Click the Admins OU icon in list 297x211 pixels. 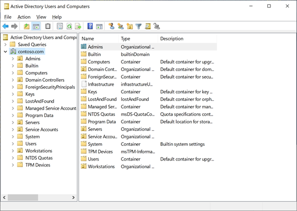[x=83, y=47]
